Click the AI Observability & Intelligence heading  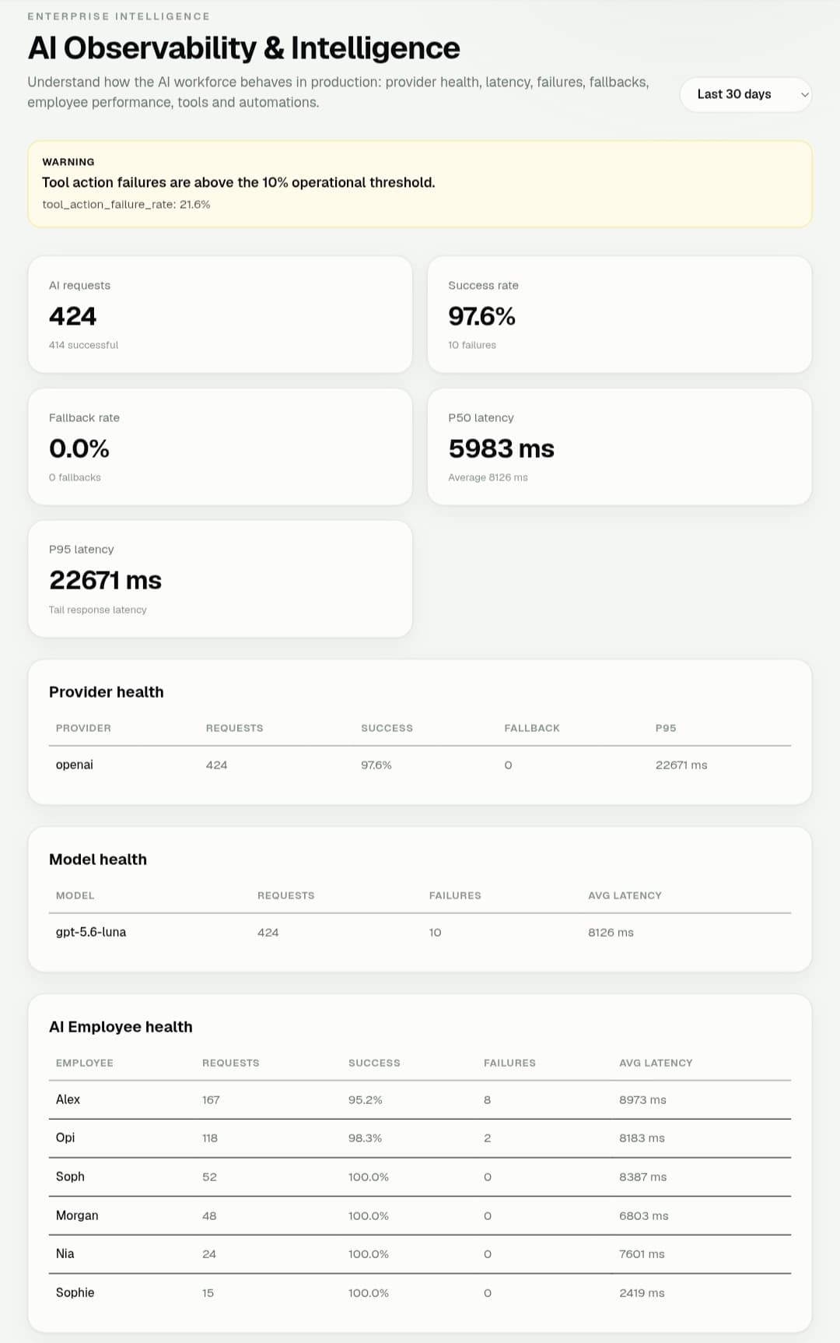pyautogui.click(x=244, y=48)
